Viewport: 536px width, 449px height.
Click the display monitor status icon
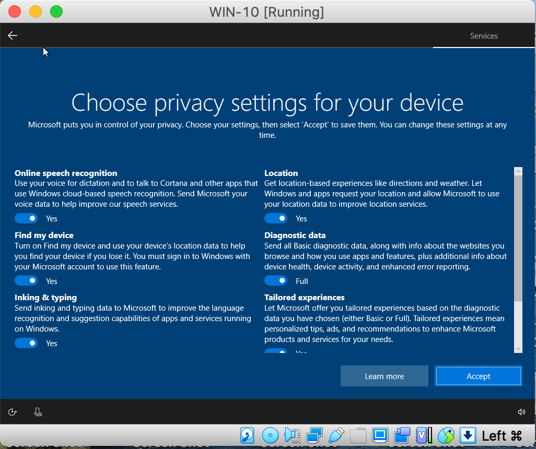tap(380, 435)
